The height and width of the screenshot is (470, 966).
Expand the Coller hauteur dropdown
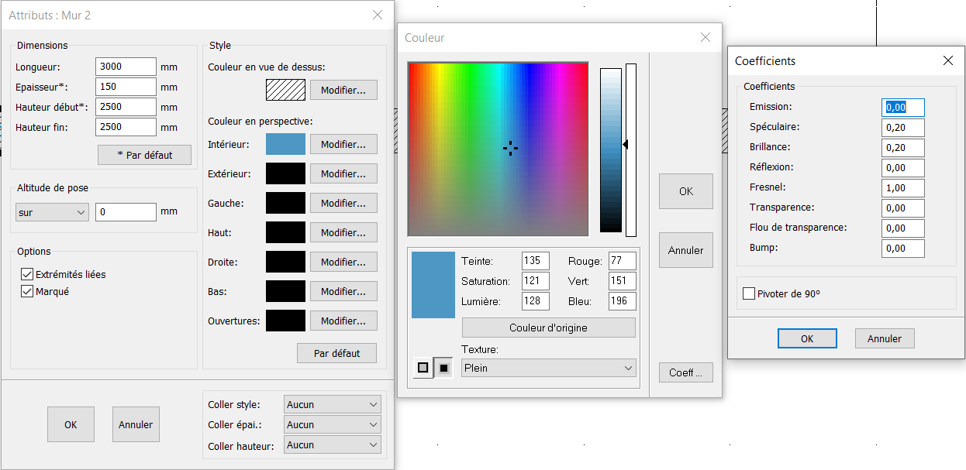[x=333, y=444]
